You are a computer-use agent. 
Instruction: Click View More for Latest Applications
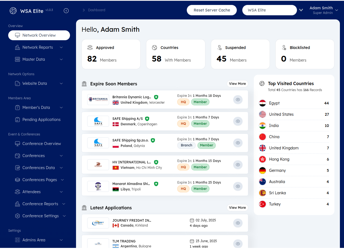(x=237, y=208)
